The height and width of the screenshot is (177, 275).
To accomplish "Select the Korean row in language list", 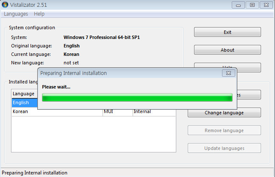I will 94,112.
